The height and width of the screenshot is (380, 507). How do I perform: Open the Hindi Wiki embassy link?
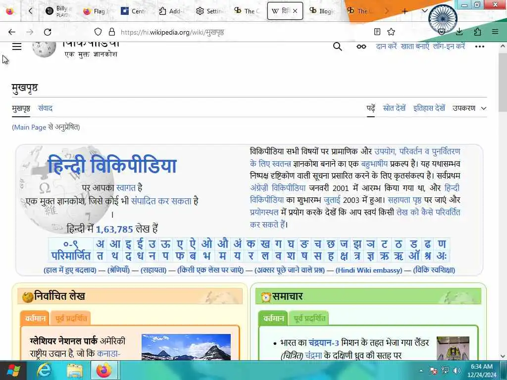[x=369, y=270]
